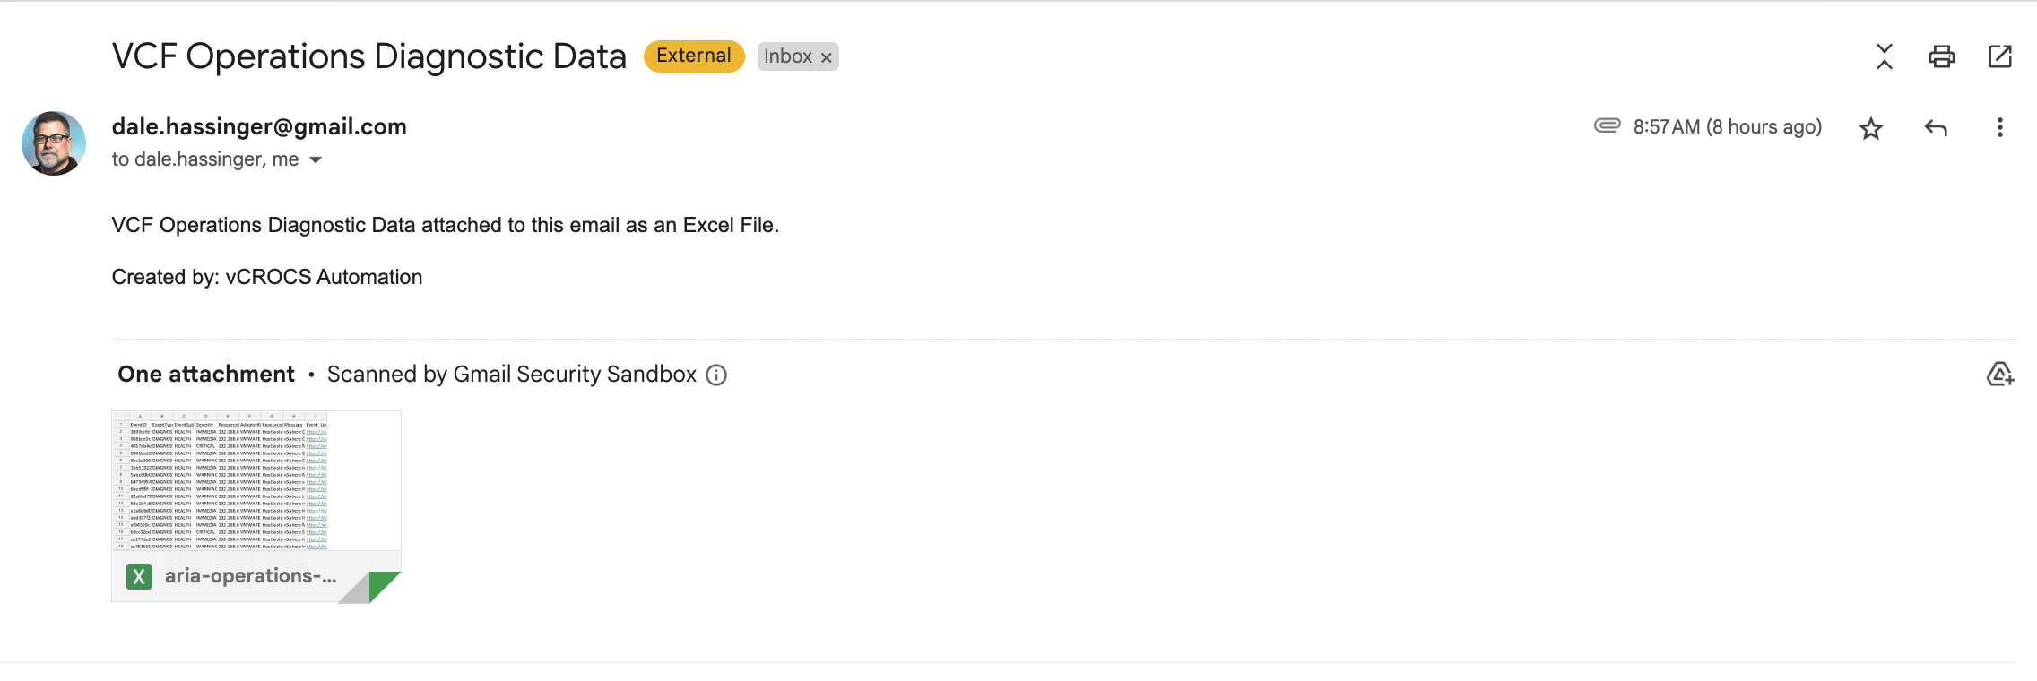2037x681 pixels.
Task: Click the Inbox label tag
Action: [787, 56]
